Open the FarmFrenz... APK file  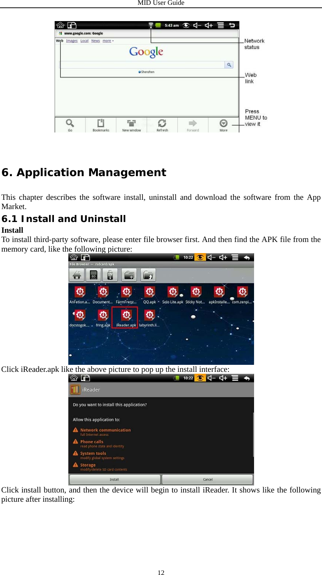(x=126, y=295)
